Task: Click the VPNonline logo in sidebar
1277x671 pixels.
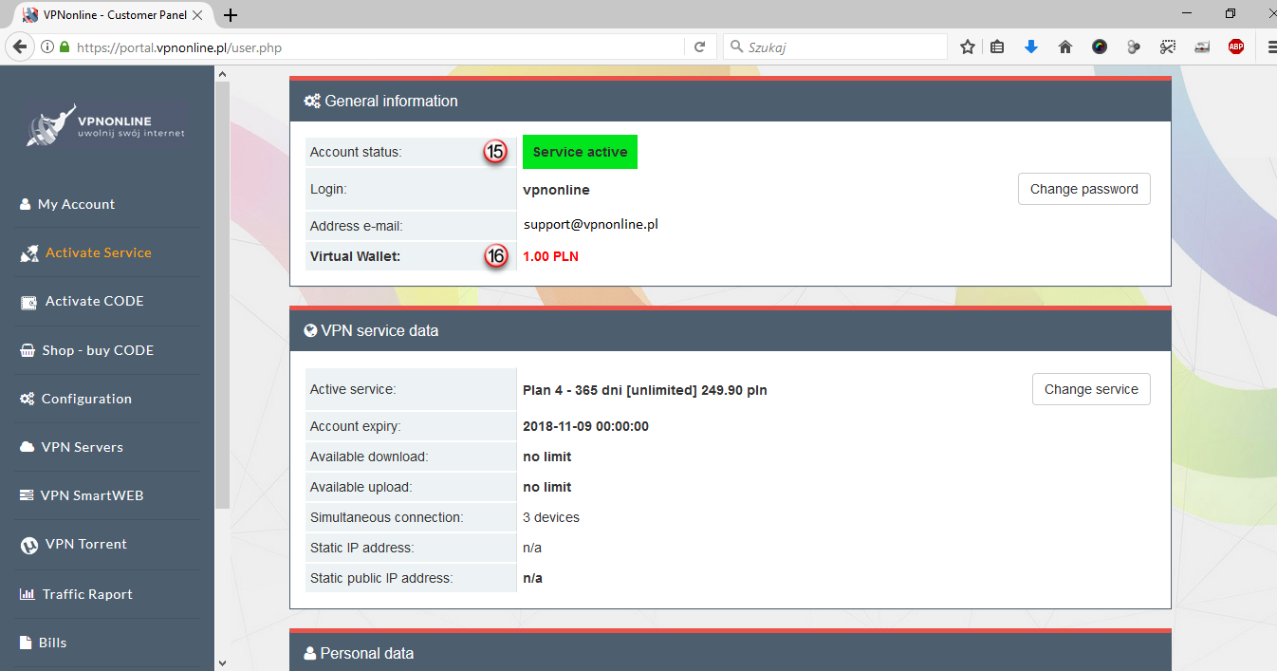Action: click(x=106, y=125)
